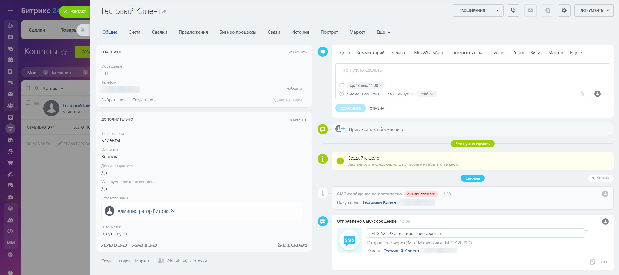Click the green plus icon Создайте дело

click(x=340, y=161)
